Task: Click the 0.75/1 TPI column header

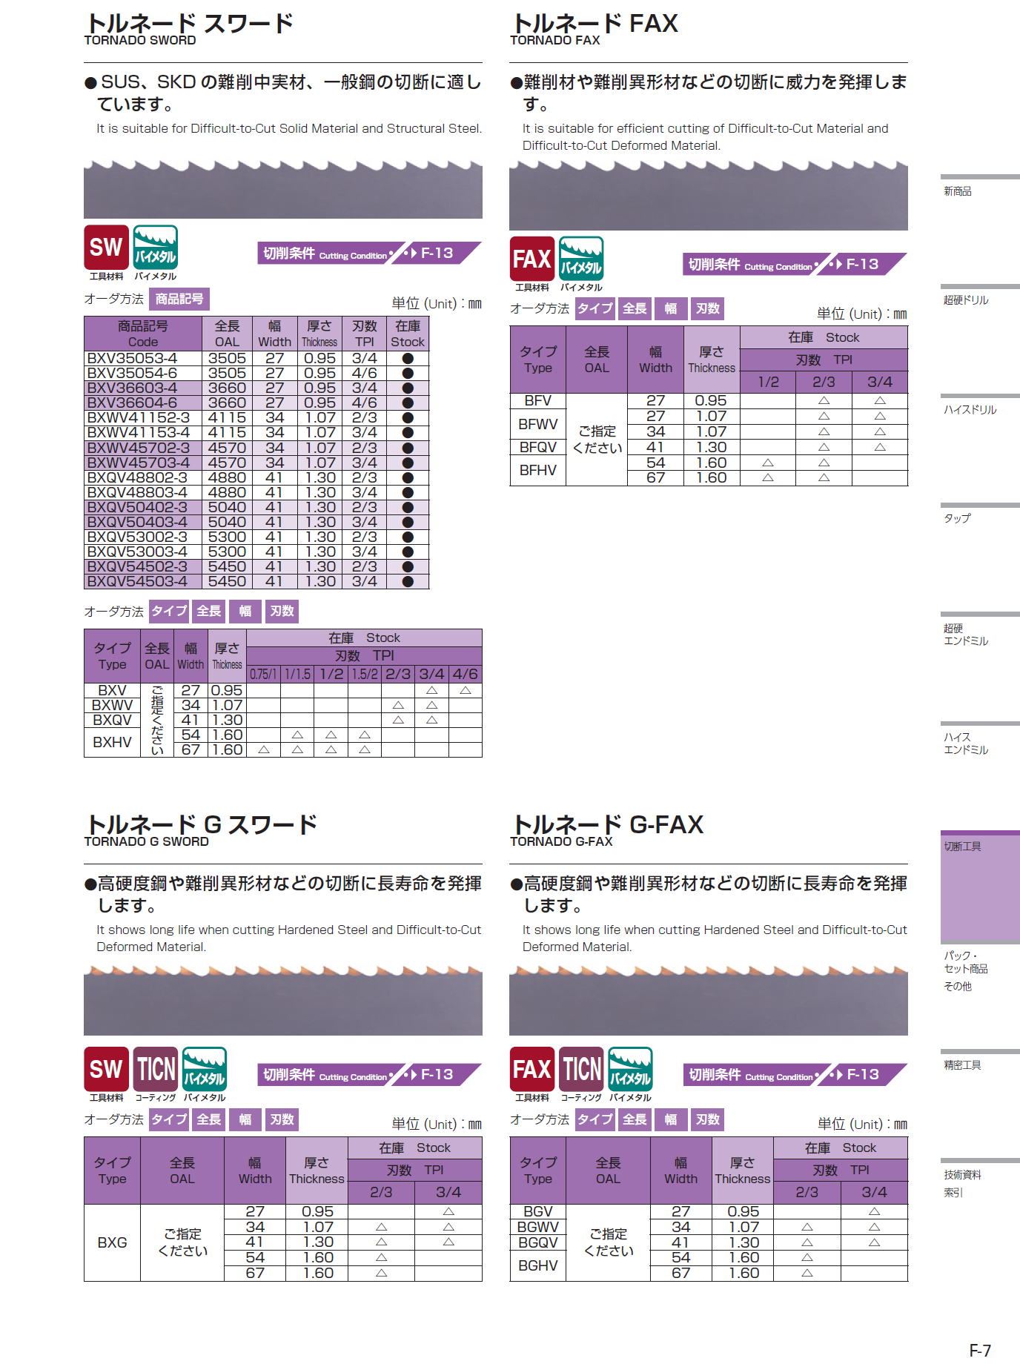Action: [x=263, y=674]
